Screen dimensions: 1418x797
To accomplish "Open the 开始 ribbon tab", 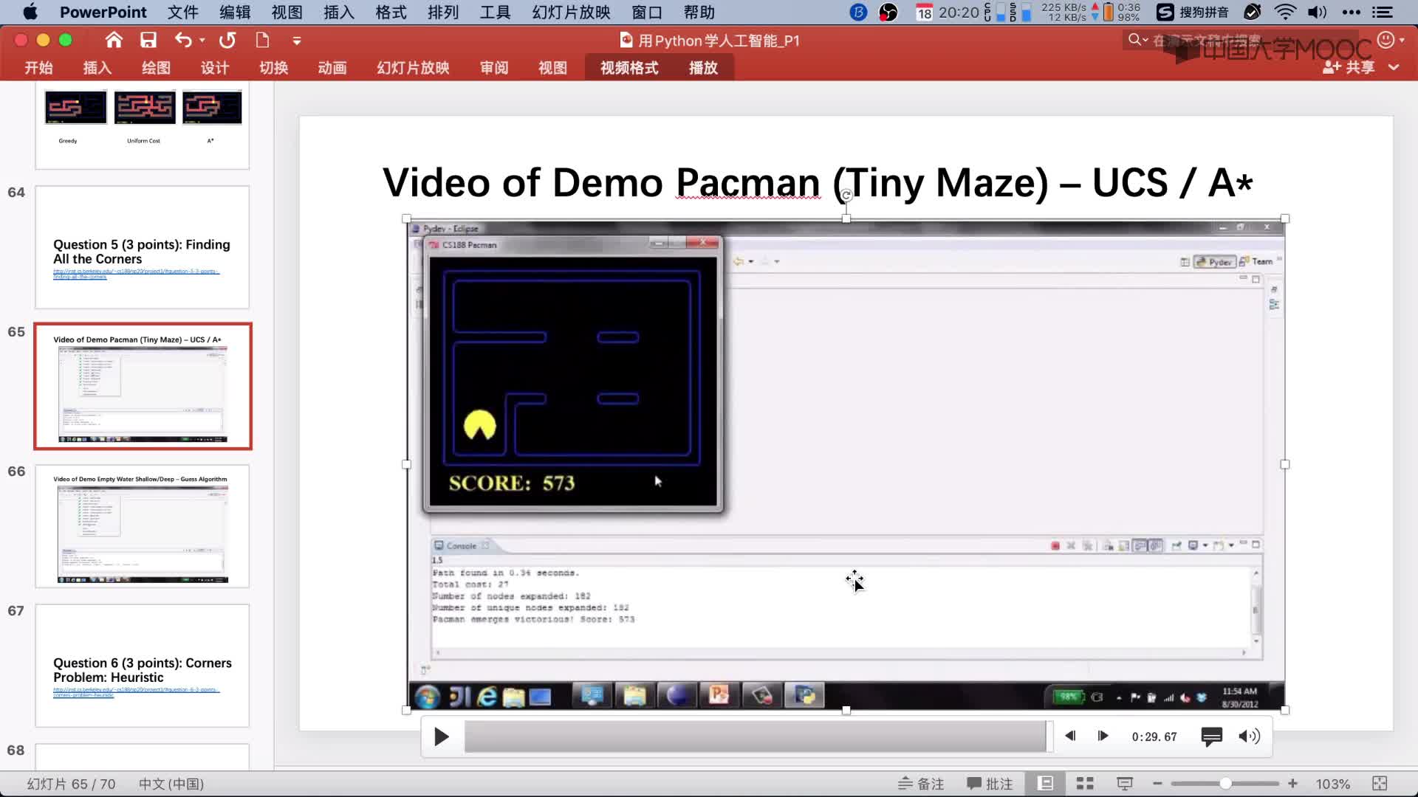I will 38,68.
